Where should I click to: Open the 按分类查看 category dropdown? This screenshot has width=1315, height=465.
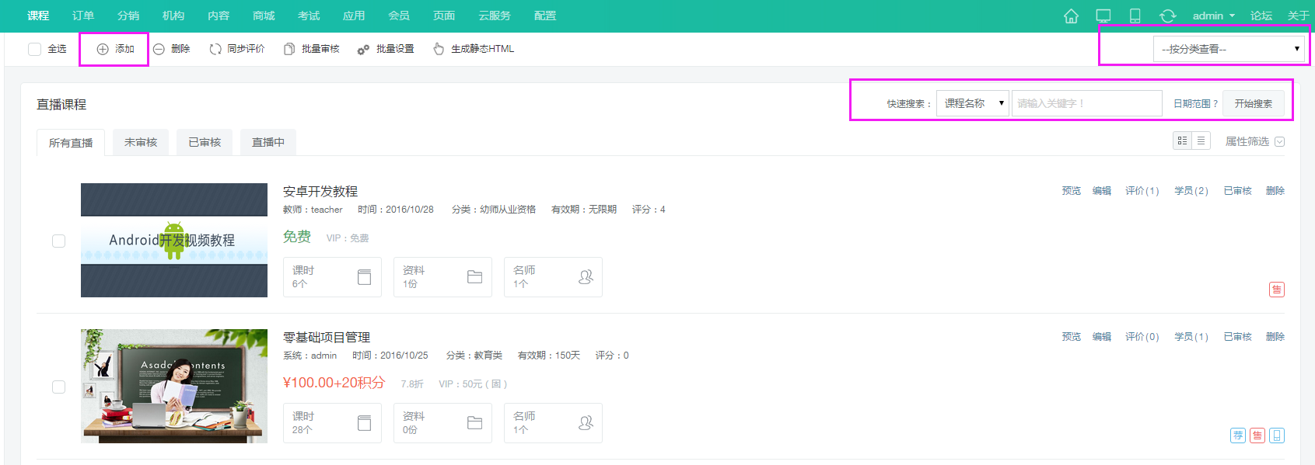[x=1228, y=49]
